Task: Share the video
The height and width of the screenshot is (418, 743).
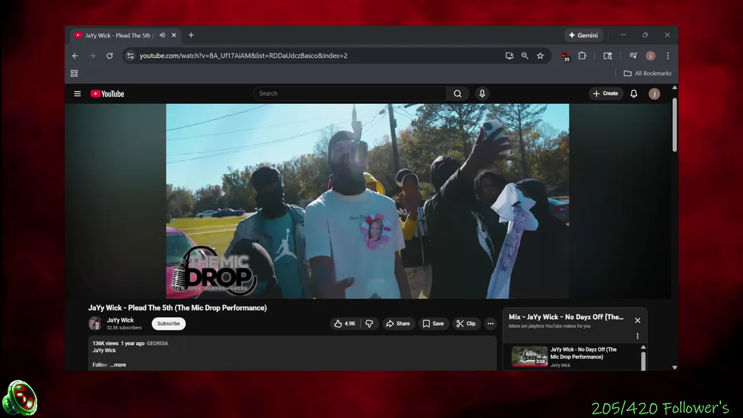Action: (x=398, y=323)
